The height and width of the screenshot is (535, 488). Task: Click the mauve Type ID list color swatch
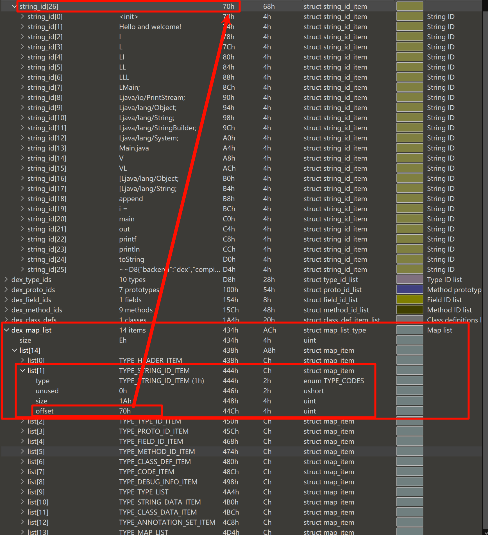point(409,280)
